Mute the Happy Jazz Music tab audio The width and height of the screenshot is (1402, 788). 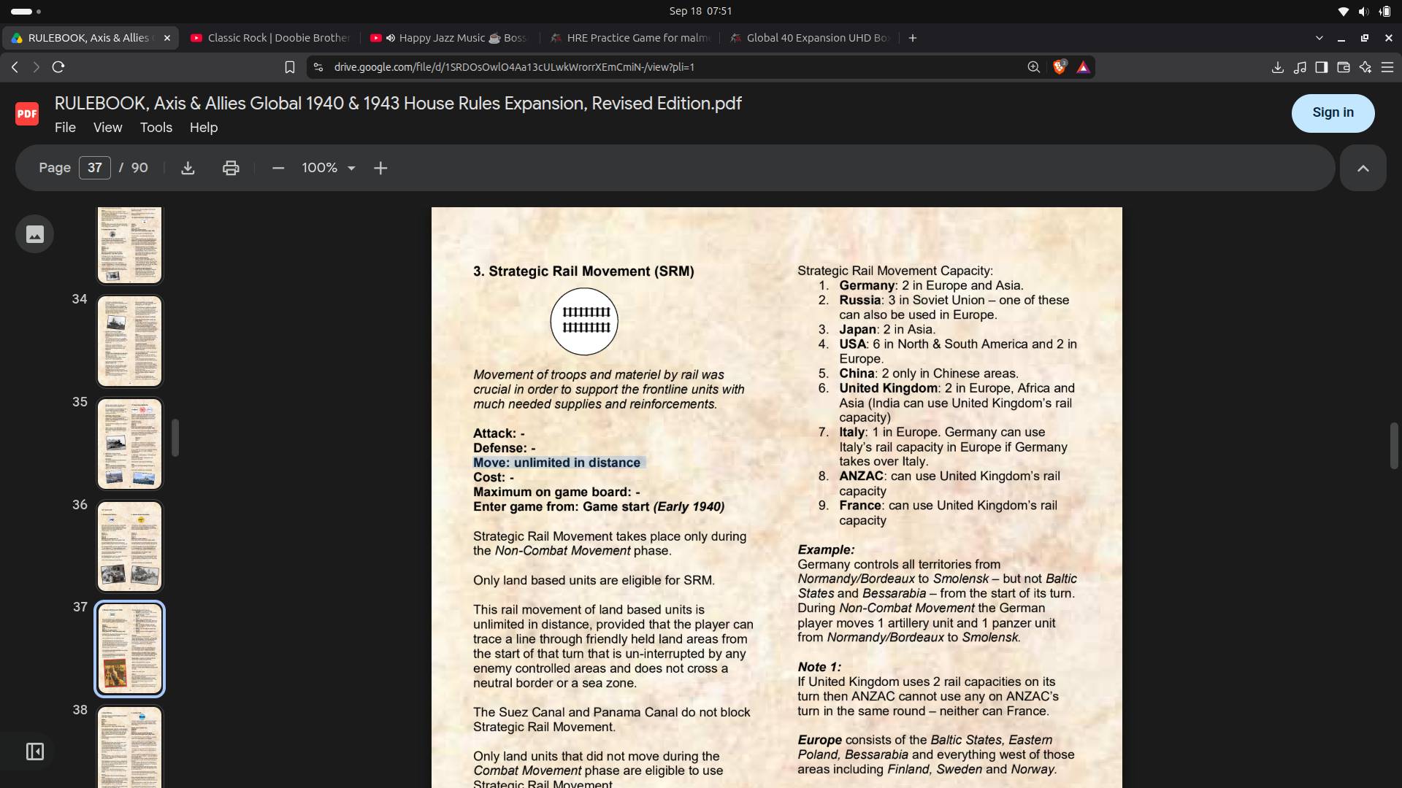391,38
